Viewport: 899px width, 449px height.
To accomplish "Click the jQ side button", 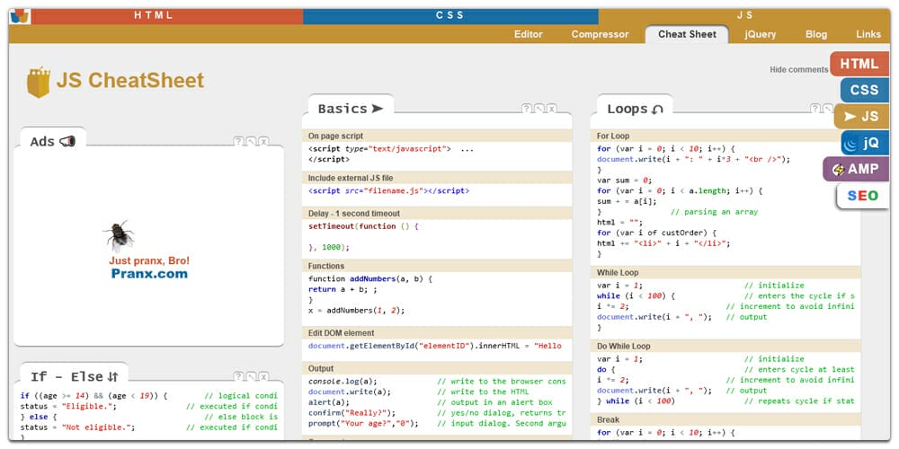I will pos(865,143).
